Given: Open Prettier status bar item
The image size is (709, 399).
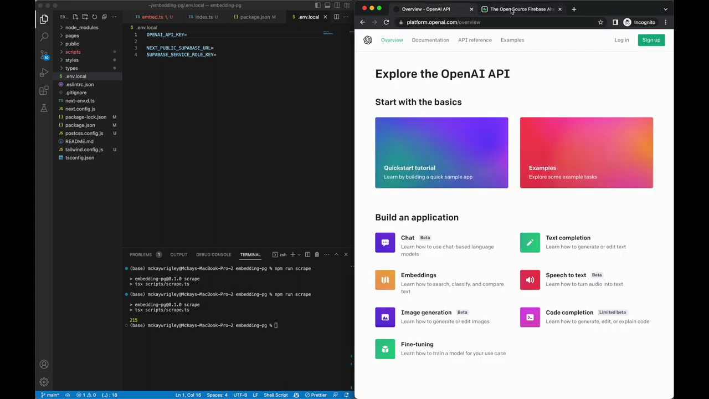Looking at the screenshot, I should pyautogui.click(x=315, y=395).
